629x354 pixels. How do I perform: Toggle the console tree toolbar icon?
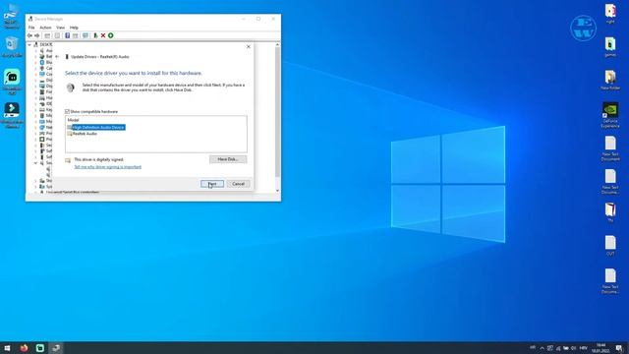point(47,35)
